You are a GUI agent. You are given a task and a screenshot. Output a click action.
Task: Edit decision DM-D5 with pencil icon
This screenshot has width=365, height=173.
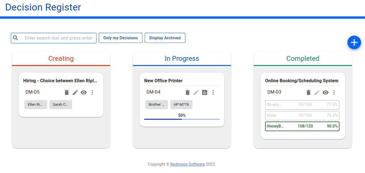pos(75,92)
